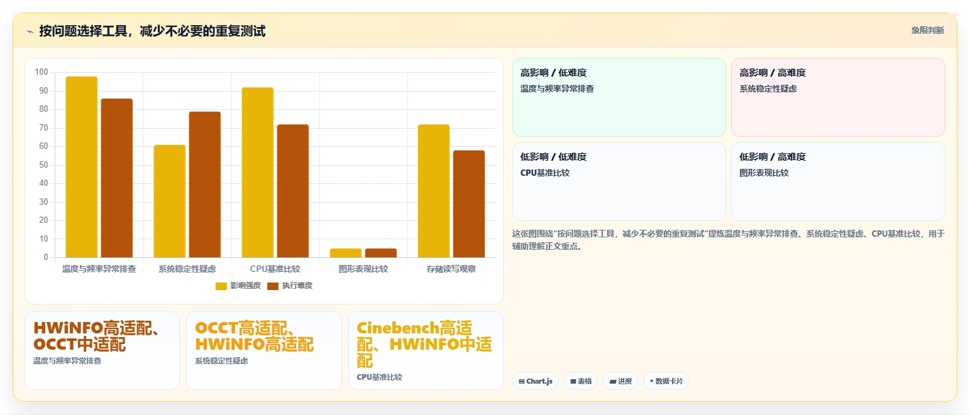970x415 pixels.
Task: Click the yellow 影响强度 bar for CPU基准比较
Action: [x=258, y=173]
